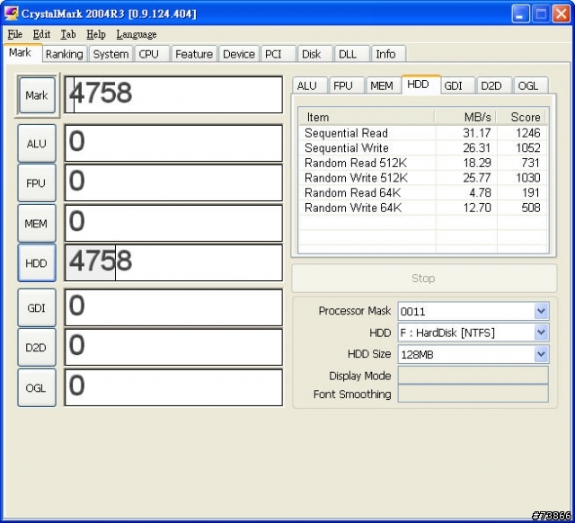Show MEM results tab in details panel
The height and width of the screenshot is (523, 575).
(x=384, y=86)
